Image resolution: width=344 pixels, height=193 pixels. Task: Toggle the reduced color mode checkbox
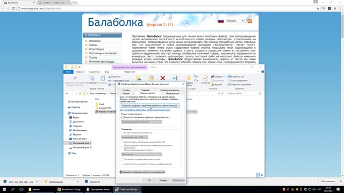coord(123,133)
